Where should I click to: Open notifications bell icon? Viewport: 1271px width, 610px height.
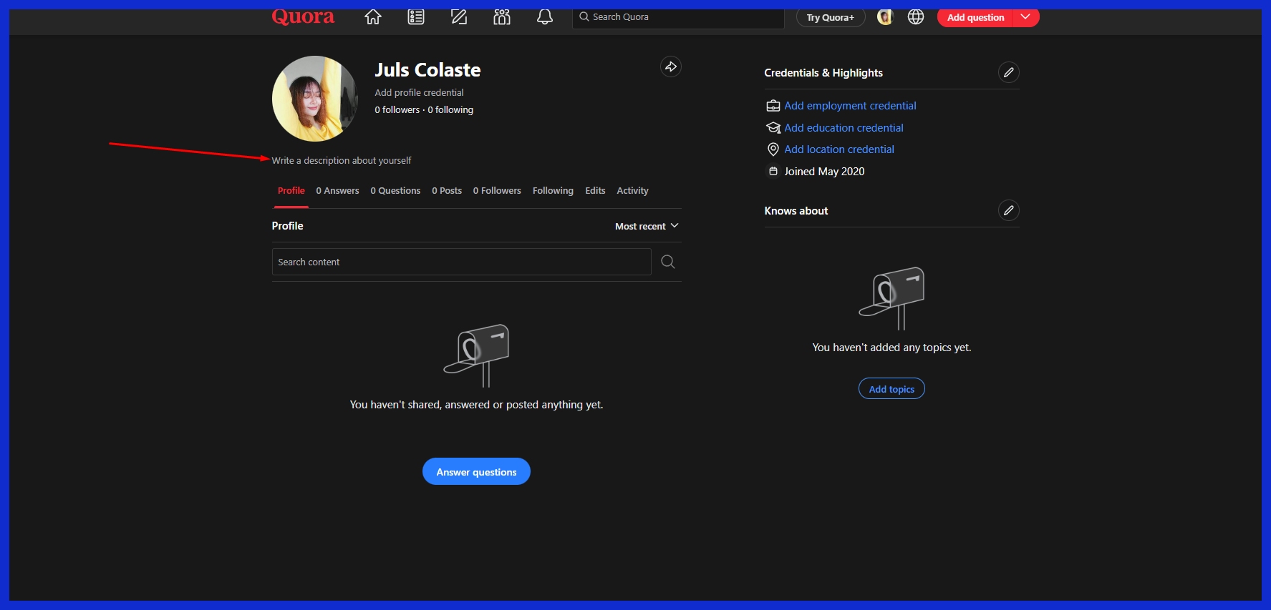pos(545,17)
